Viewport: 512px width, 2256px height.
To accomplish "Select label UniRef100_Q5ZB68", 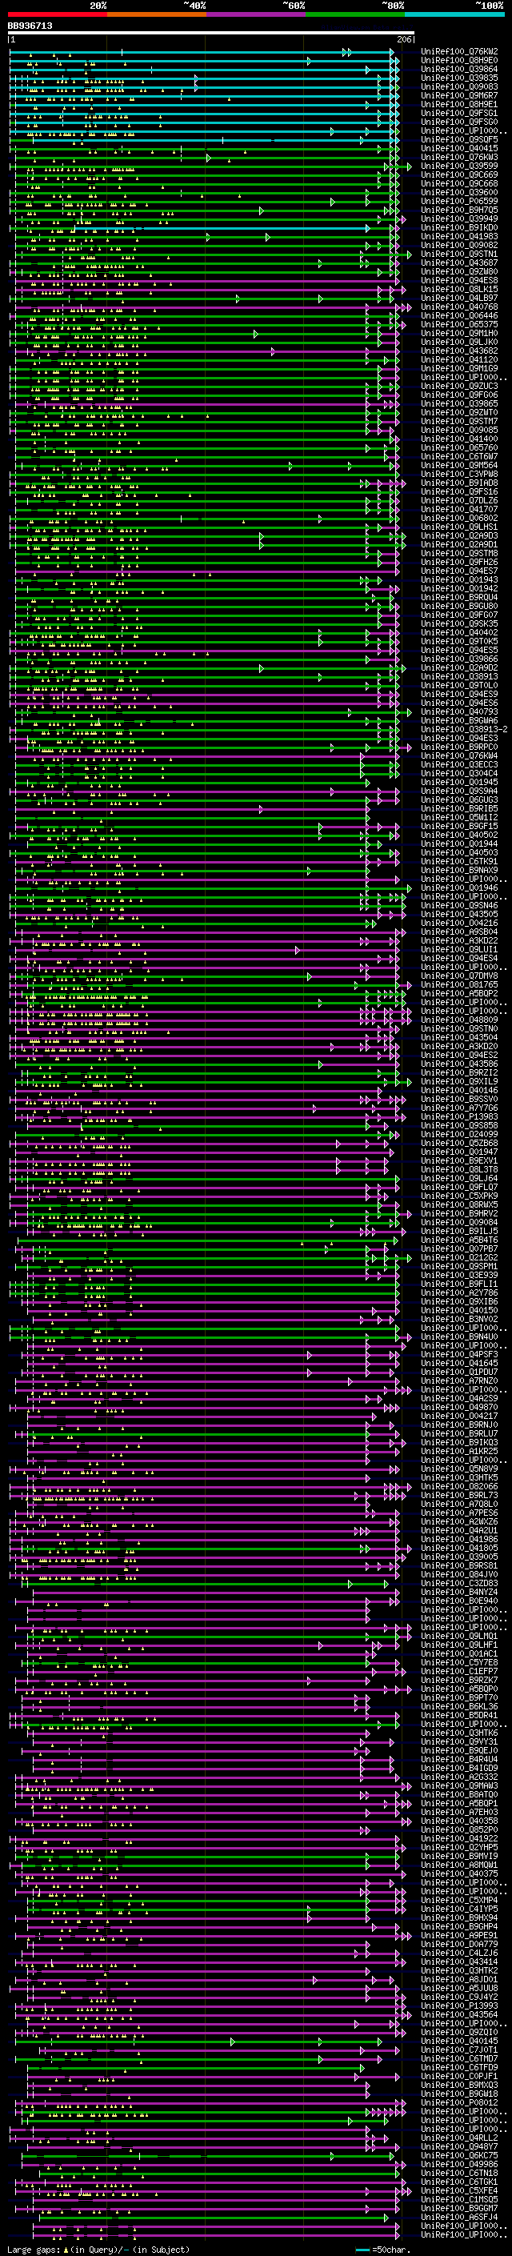I will click(x=459, y=1143).
